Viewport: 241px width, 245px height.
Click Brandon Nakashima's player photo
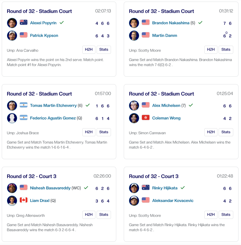point(134,23)
